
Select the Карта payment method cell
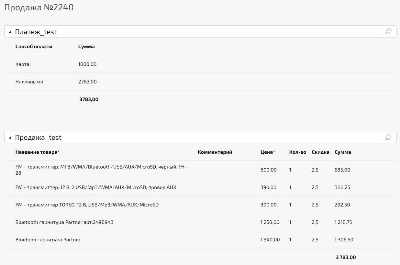(22, 64)
